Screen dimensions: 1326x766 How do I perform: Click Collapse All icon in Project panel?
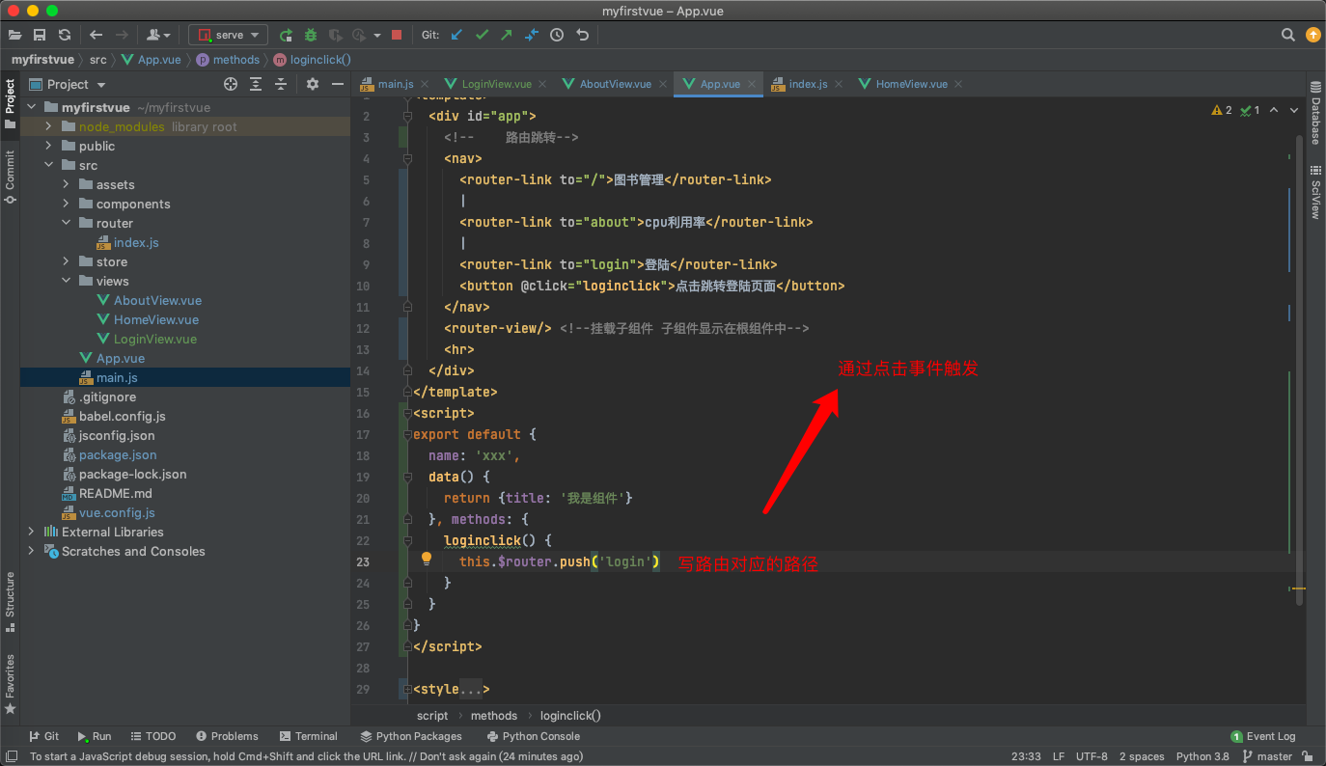(281, 84)
